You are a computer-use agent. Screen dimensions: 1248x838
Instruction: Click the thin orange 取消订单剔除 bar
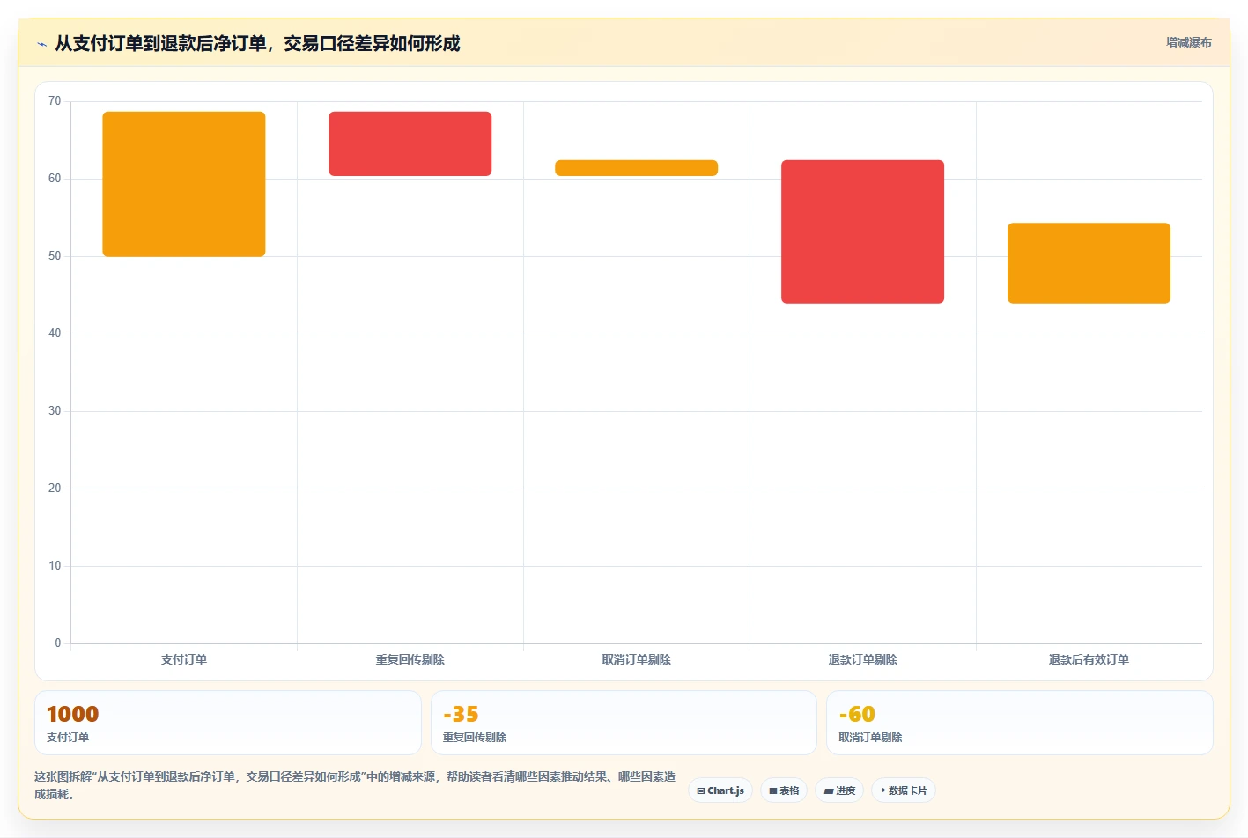637,168
